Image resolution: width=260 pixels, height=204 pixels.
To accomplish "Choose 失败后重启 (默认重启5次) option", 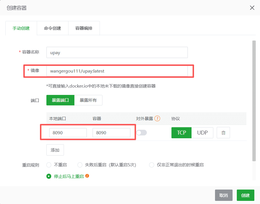I will 107,165.
